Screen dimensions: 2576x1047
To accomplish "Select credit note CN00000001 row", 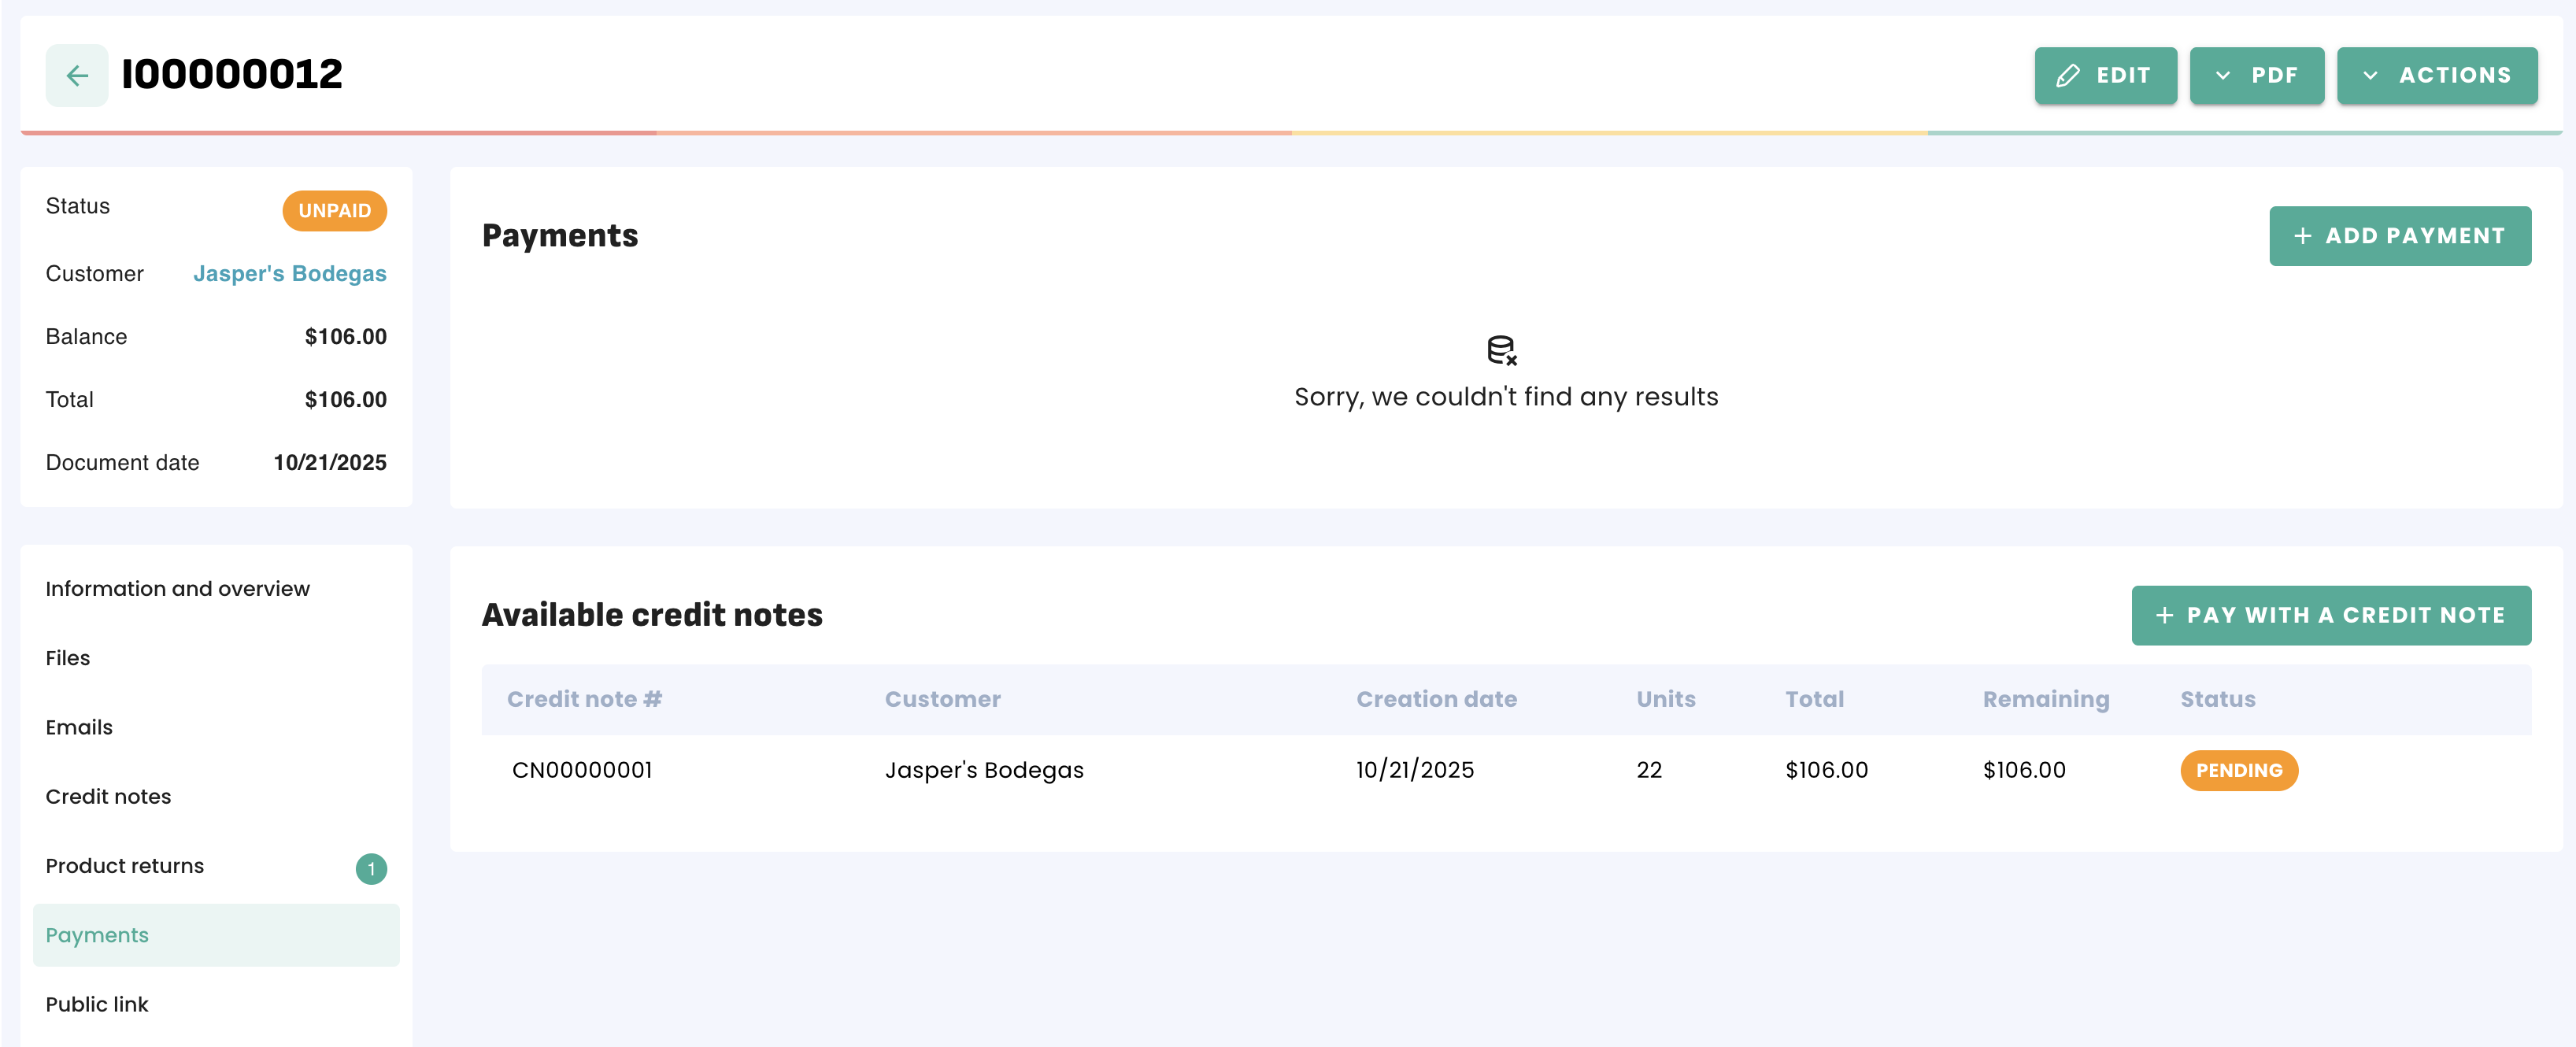I will (x=582, y=770).
